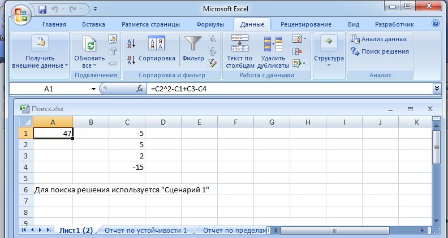Open advanced filter icon
448x238 pixels.
click(212, 63)
